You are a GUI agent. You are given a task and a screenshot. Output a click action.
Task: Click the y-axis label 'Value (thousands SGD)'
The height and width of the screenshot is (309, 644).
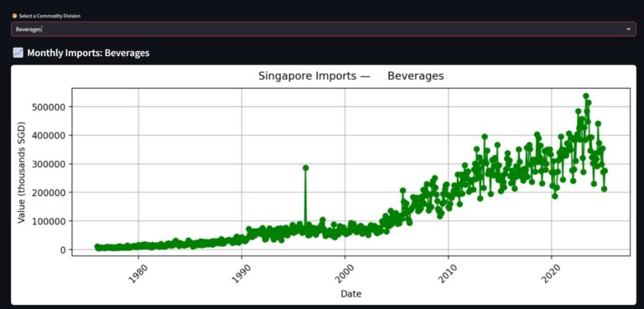point(21,173)
